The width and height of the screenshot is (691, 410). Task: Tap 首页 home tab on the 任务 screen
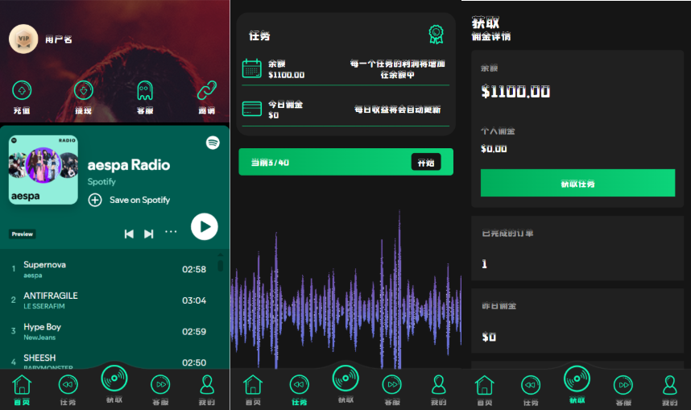tap(253, 390)
